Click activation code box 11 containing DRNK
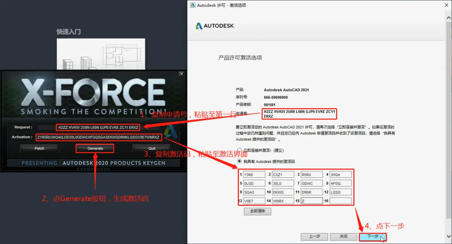 [312, 192]
